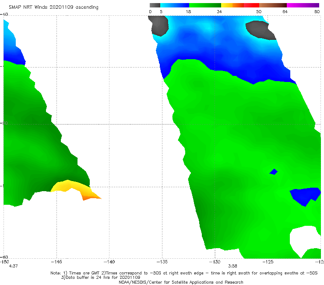Screen dimensions: 324x285
Task: Click the note line 'Times are GMT'
Action: tap(85, 273)
